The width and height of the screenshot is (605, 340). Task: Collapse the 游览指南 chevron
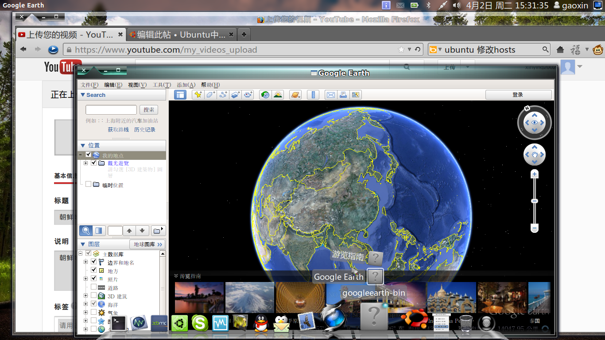[x=176, y=276]
